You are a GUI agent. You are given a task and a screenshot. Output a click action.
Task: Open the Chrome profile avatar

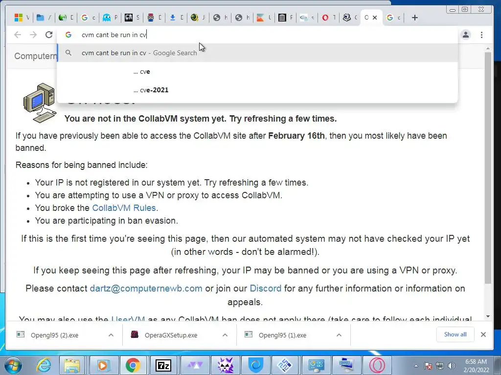pos(466,35)
